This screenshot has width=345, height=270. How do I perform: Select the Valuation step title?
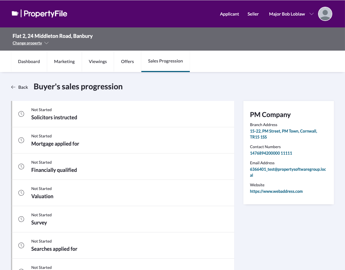[x=42, y=196]
